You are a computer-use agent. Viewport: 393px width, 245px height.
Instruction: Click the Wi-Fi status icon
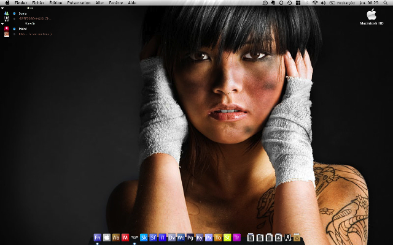click(x=315, y=2)
